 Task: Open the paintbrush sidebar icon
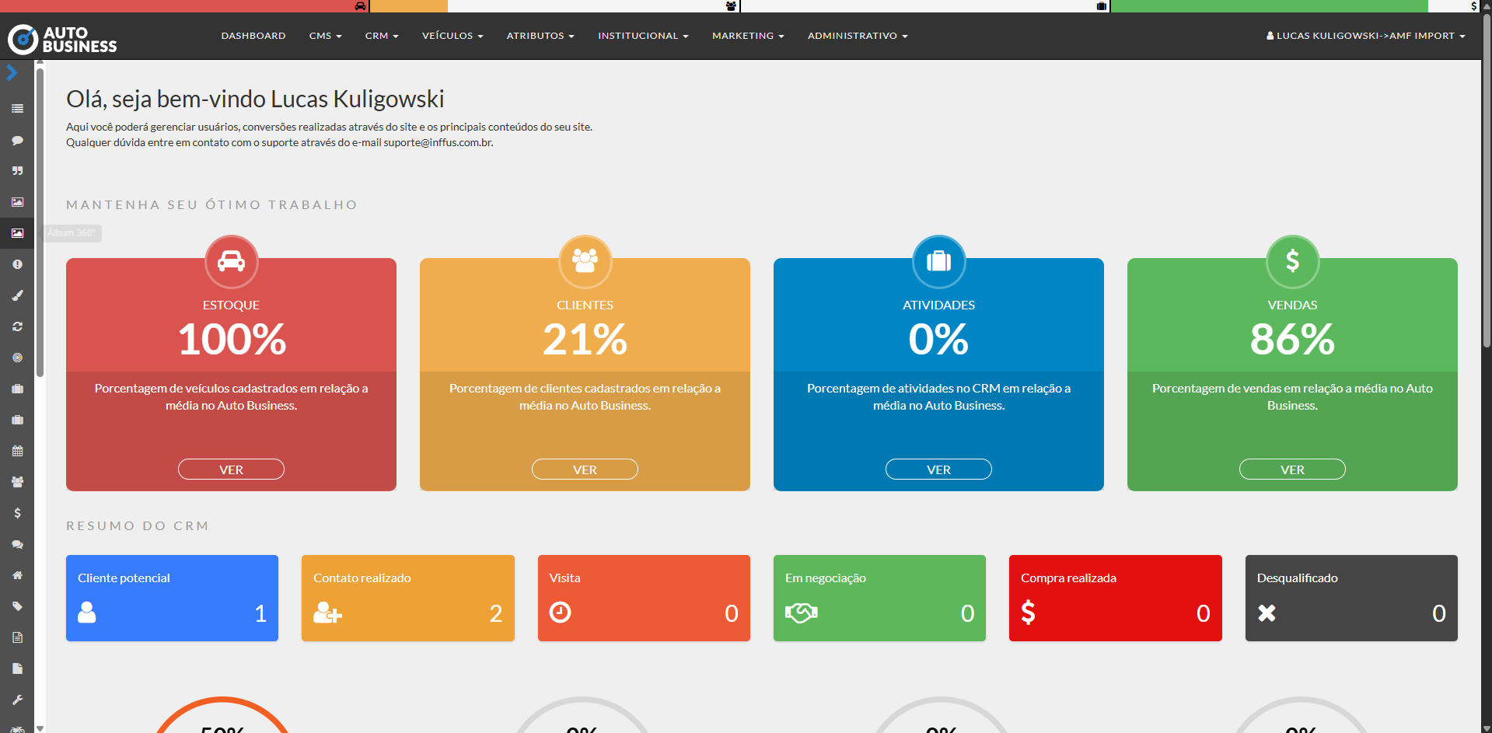pyautogui.click(x=17, y=295)
